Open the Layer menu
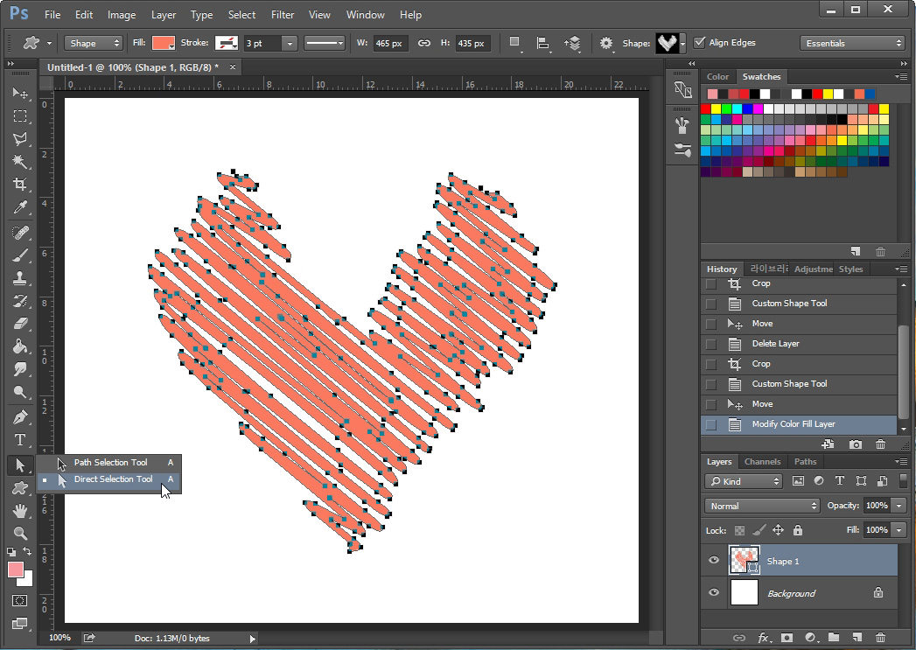 [x=164, y=15]
